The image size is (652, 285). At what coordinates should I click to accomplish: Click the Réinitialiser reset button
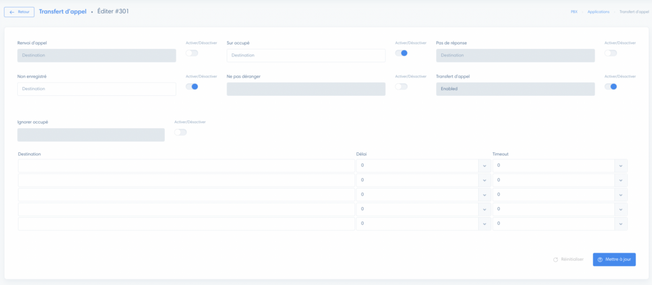click(x=568, y=260)
